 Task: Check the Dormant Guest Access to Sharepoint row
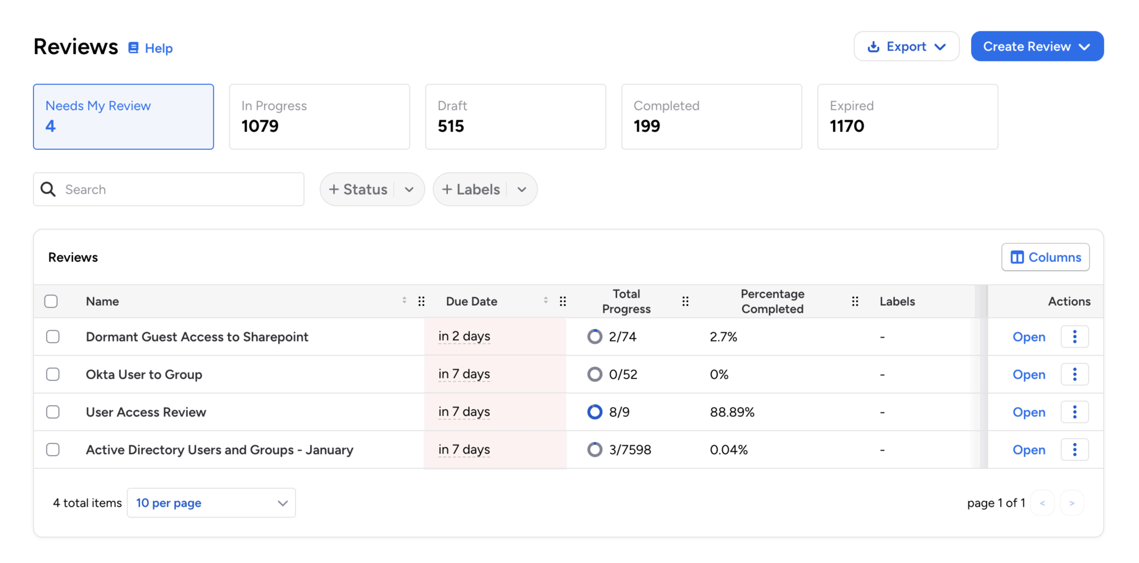coord(53,336)
